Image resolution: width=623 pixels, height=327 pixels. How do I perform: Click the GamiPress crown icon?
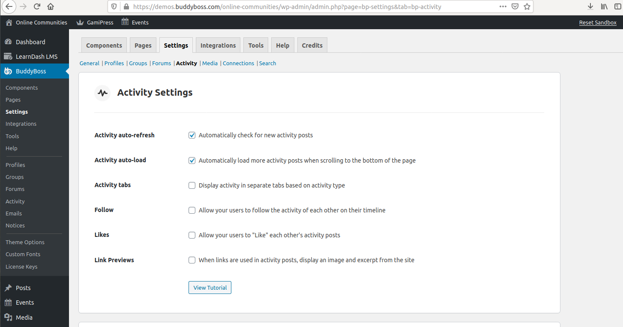tap(80, 22)
